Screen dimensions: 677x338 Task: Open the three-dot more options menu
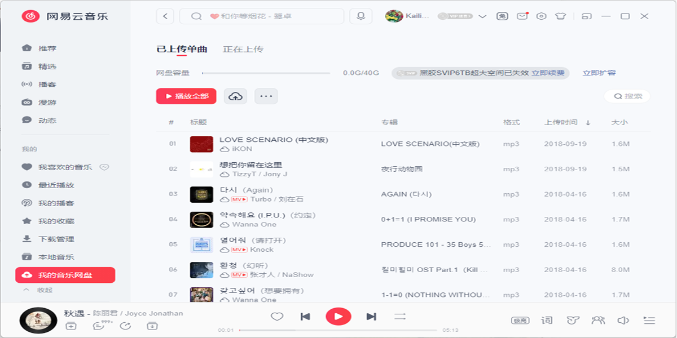tap(266, 96)
